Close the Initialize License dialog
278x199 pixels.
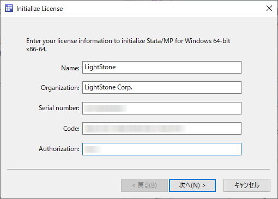click(269, 8)
